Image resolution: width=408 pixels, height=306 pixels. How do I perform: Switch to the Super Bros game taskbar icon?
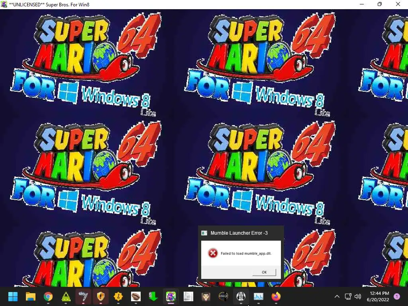(171, 296)
